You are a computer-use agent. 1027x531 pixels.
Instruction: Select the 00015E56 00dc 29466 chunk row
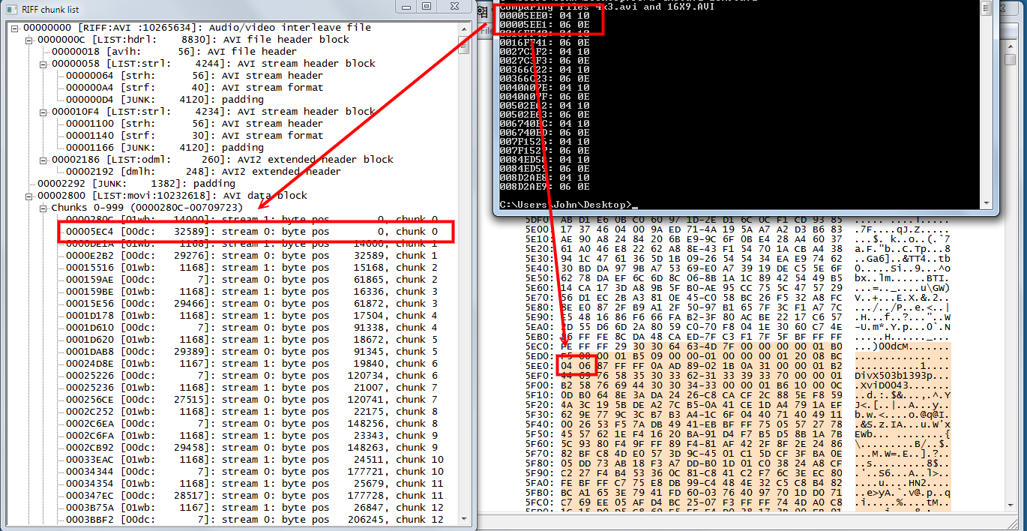click(252, 304)
